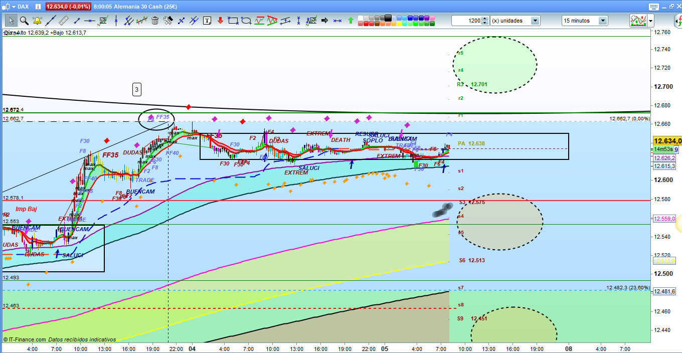Select the arrow cursor tool
This screenshot has height=353, width=682.
[x=11, y=21]
